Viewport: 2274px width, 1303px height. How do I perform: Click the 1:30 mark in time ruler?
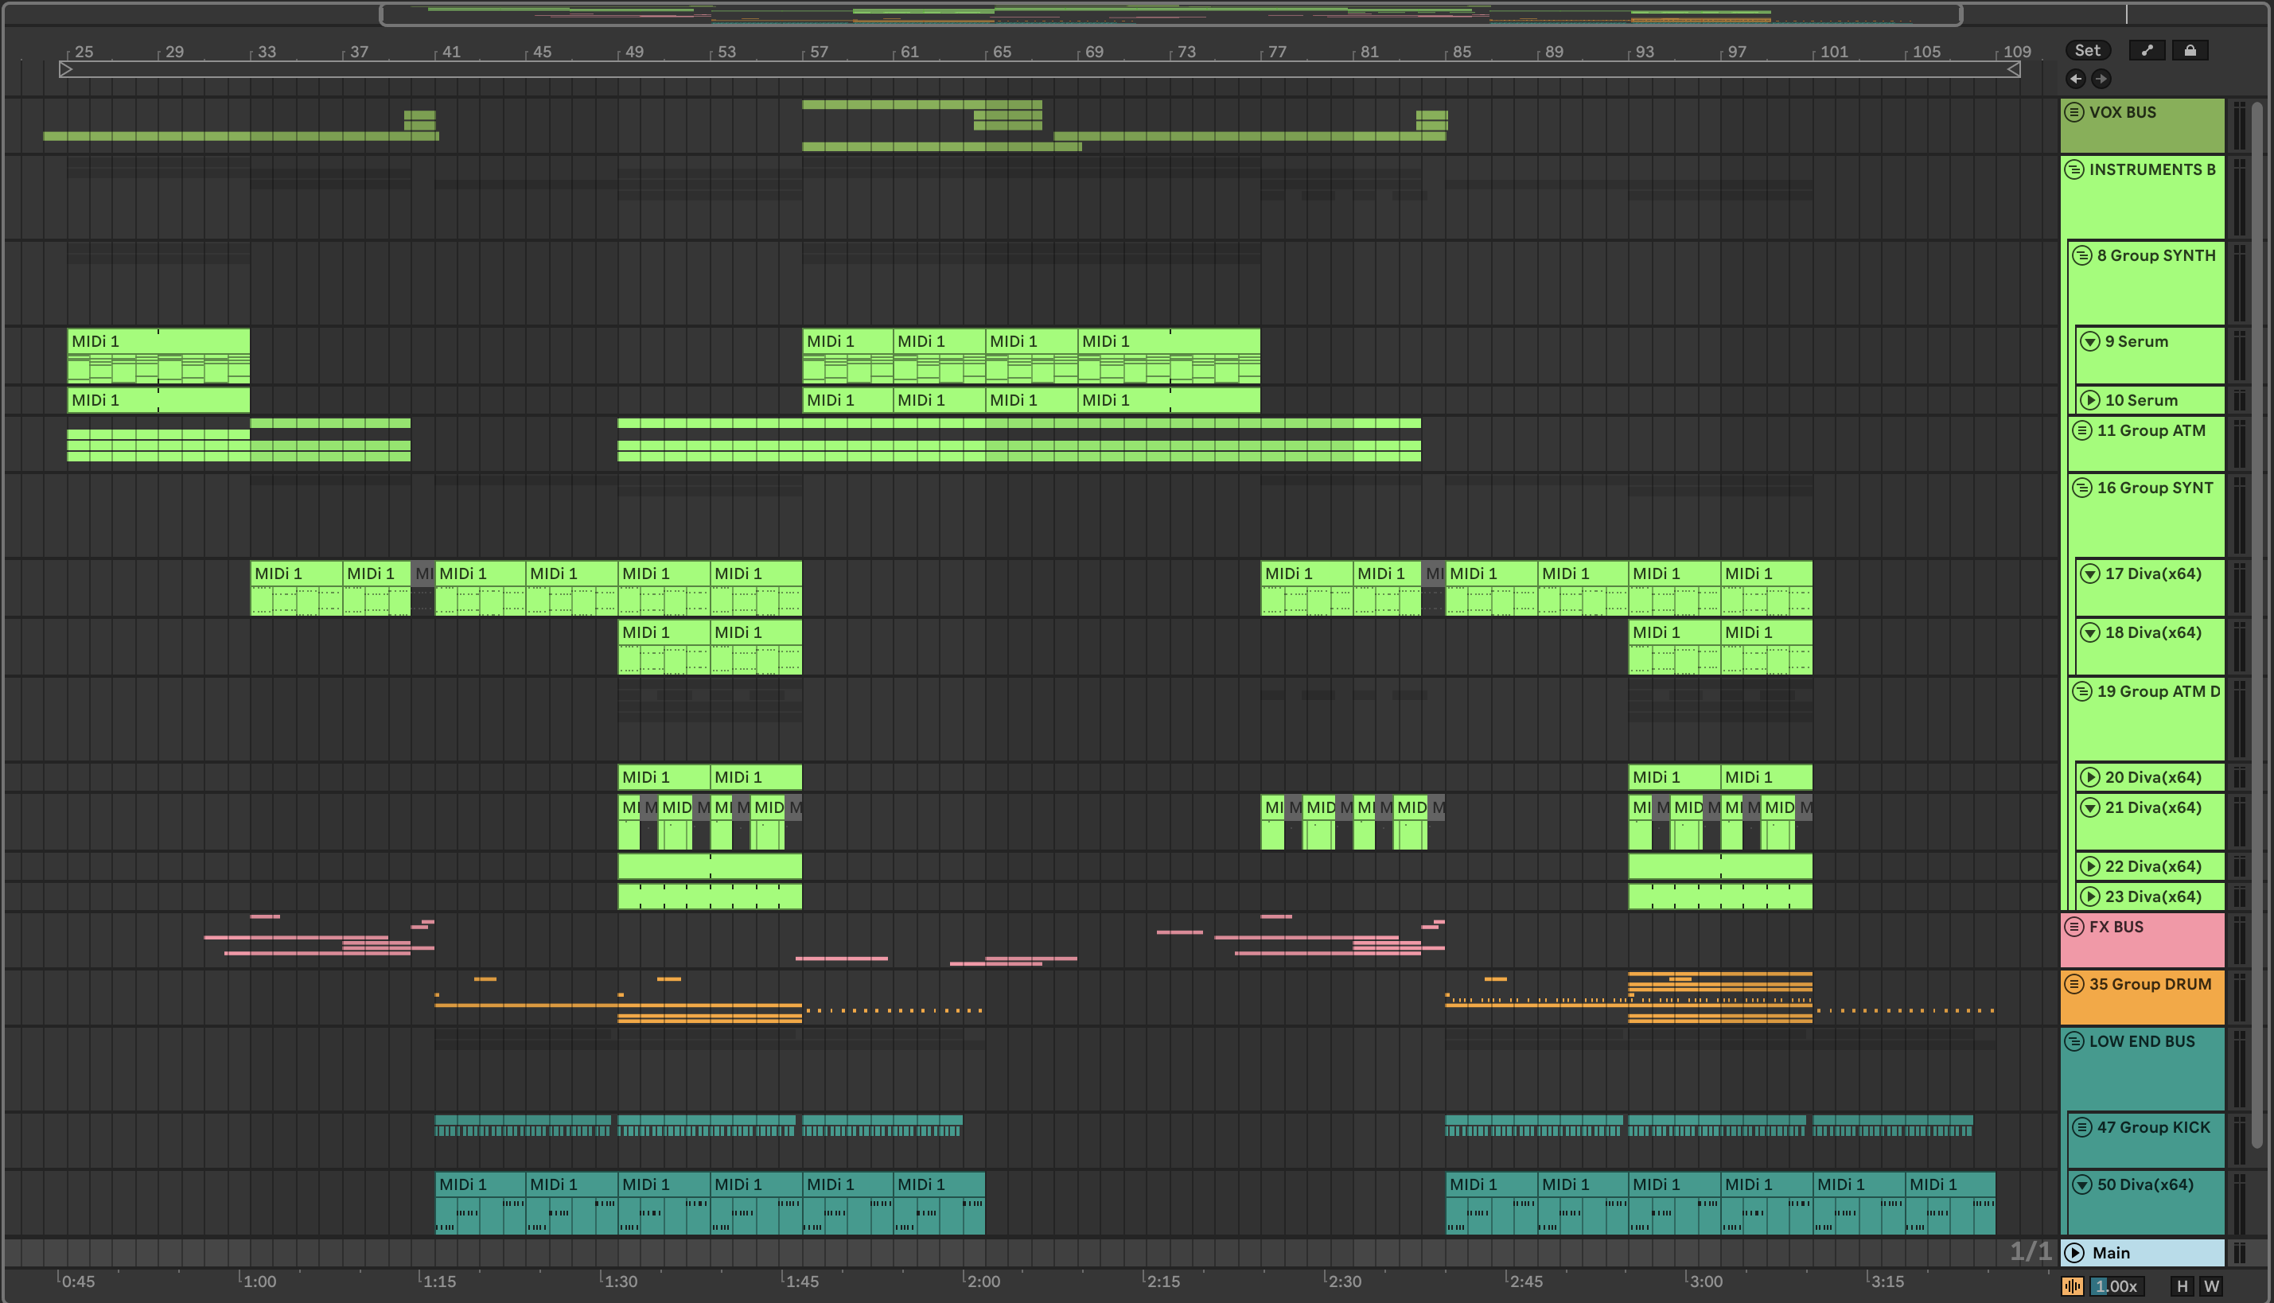[620, 1282]
